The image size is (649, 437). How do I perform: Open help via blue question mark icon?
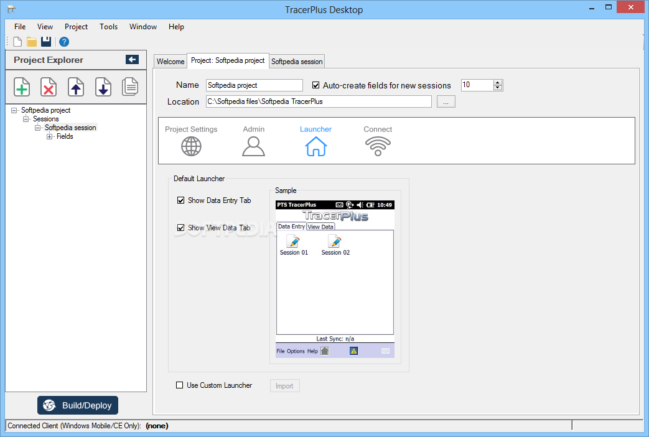point(64,42)
